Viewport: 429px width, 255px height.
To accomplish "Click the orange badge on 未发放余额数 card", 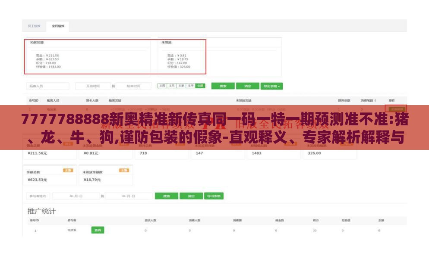I will pyautogui.click(x=124, y=171).
